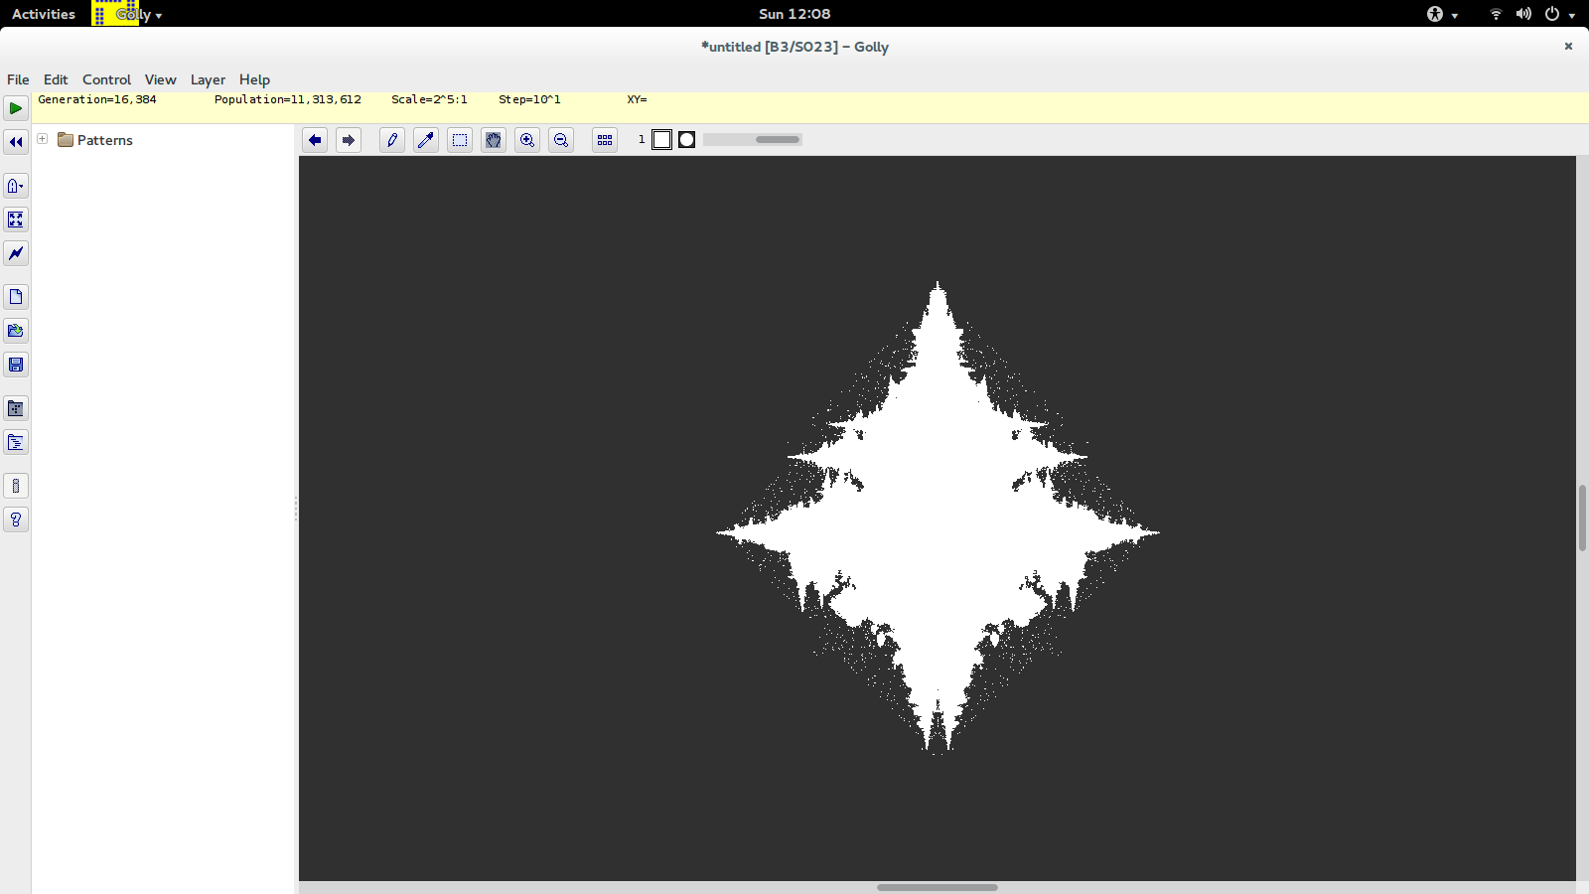1589x894 pixels.
Task: Click the Zoom Out magnifier icon
Action: tap(561, 140)
